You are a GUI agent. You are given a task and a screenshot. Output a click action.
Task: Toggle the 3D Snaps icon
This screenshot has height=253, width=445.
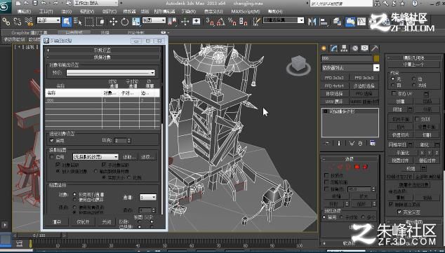coord(210,22)
